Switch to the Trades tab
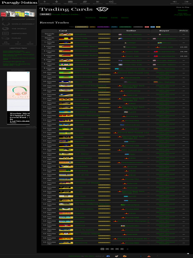The width and height of the screenshot is (193, 258). click(103, 18)
